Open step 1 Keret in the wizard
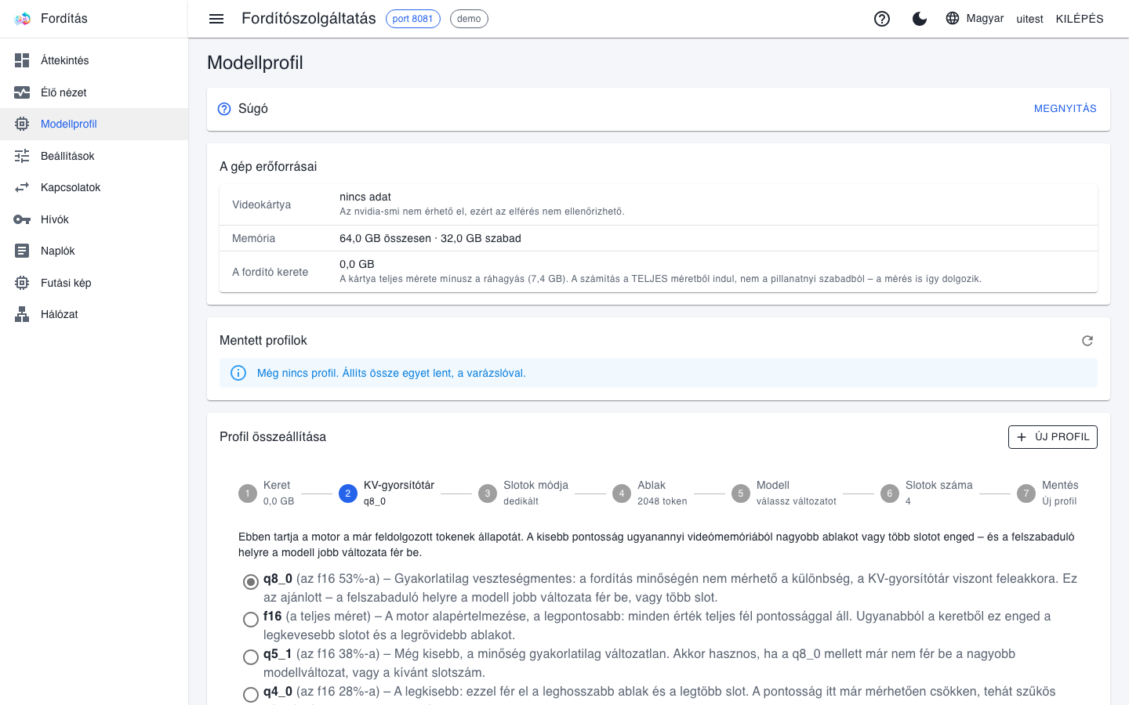 pyautogui.click(x=267, y=493)
